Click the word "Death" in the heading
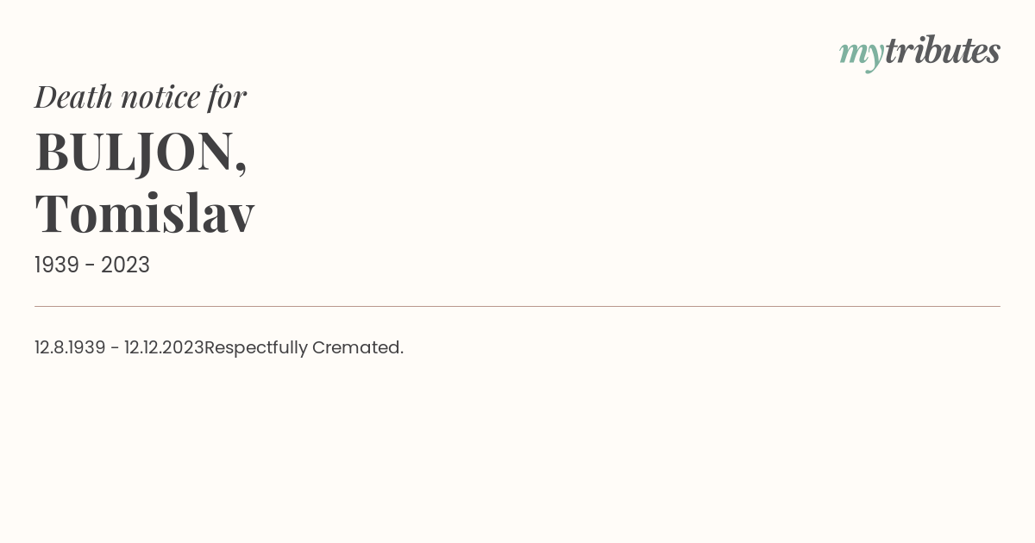Image resolution: width=1035 pixels, height=543 pixels. click(x=73, y=97)
